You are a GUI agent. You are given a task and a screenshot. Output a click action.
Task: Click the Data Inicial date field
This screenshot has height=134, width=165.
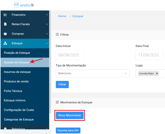(x=69, y=55)
